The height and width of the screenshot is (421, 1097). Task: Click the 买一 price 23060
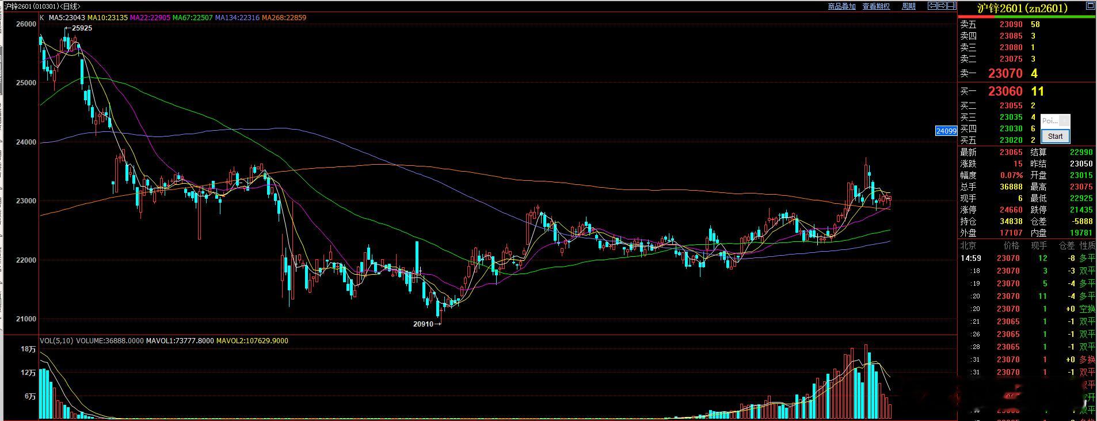point(1005,91)
